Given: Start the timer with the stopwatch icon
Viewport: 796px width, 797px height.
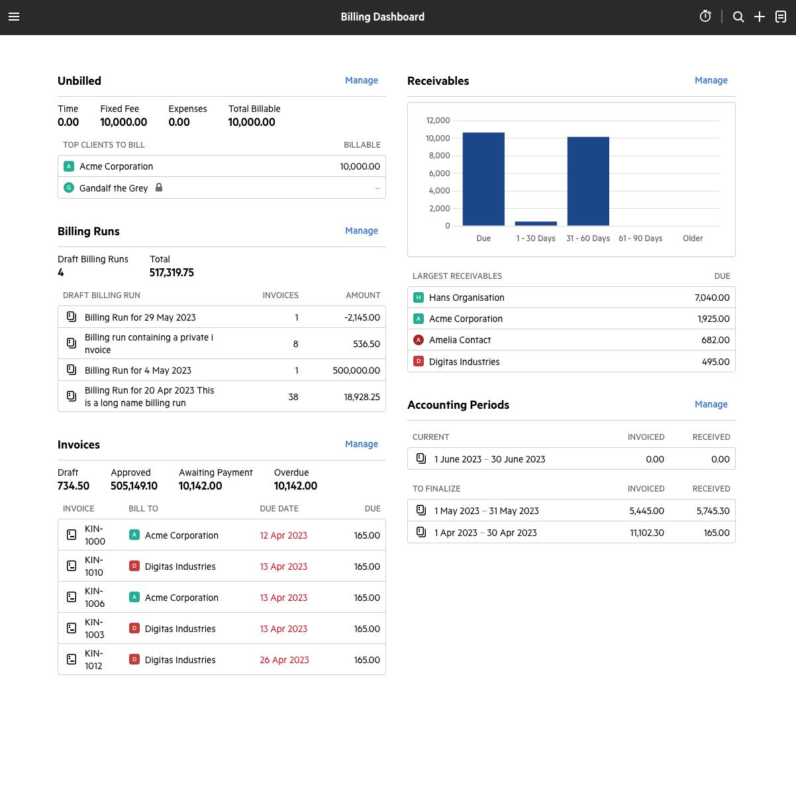Looking at the screenshot, I should click(x=705, y=17).
